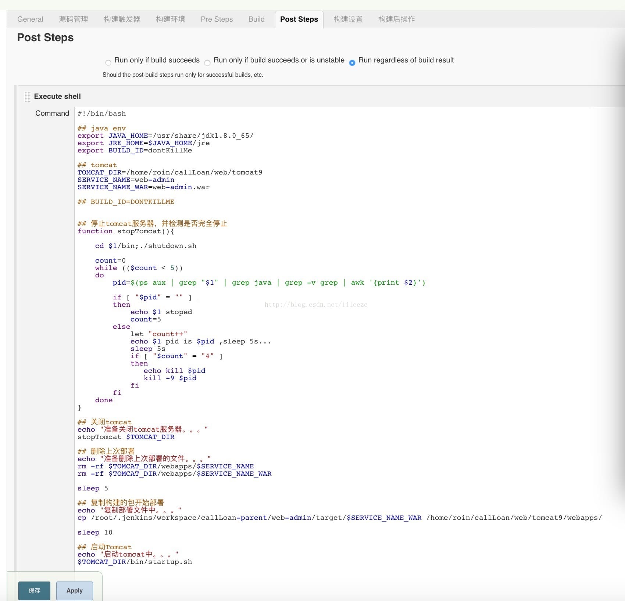The image size is (625, 601).
Task: Open the General tab
Action: click(x=30, y=19)
